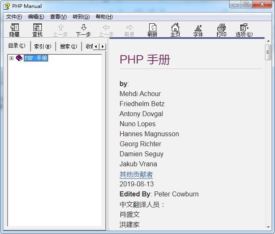Click the 前进 (Forward) toolbar icon
Image resolution: width=275 pixels, height=234 pixels.
pos(130,31)
